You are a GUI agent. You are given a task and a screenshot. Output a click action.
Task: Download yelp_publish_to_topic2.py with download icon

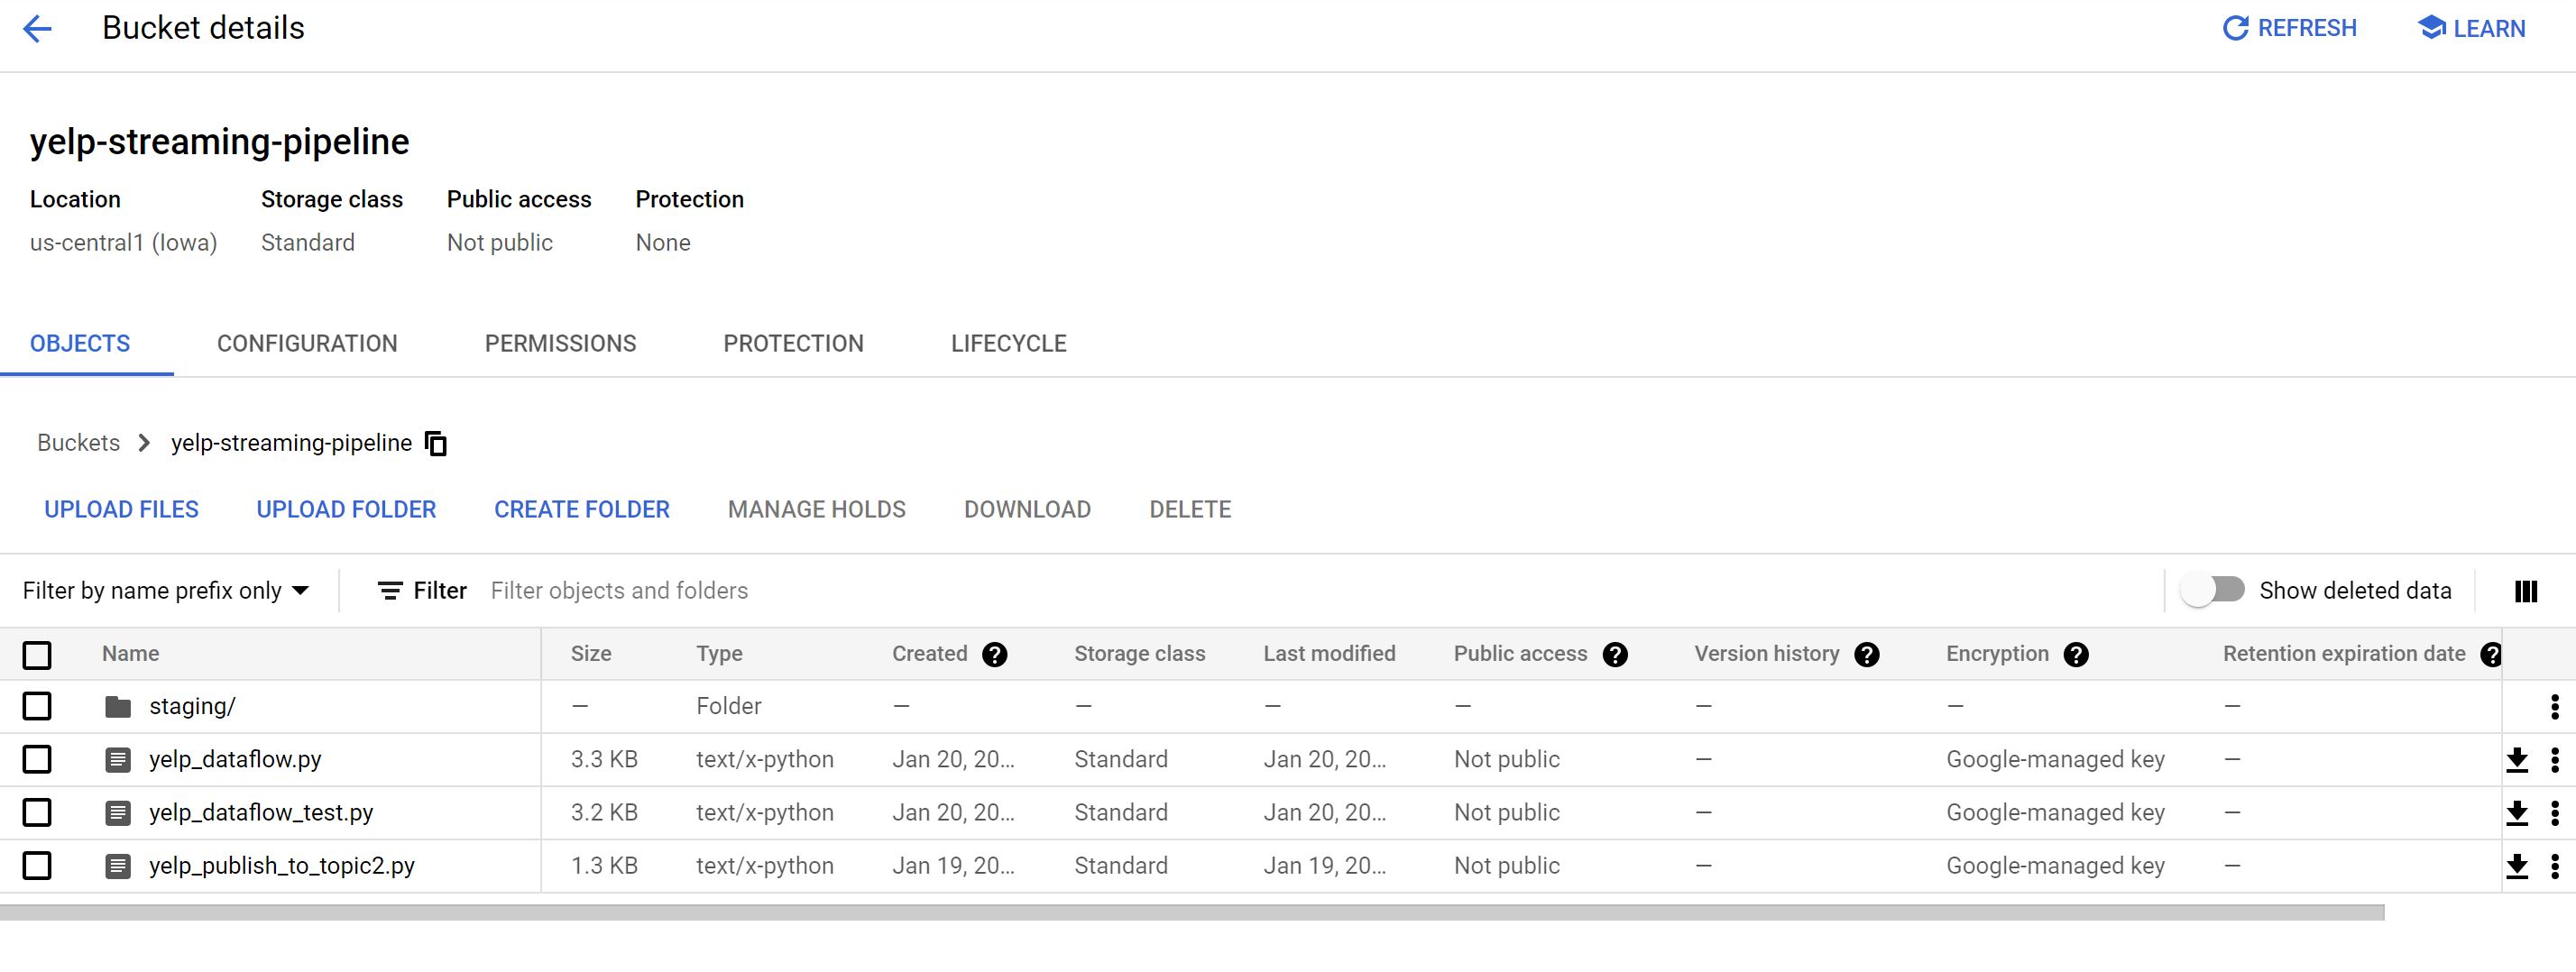(2517, 866)
